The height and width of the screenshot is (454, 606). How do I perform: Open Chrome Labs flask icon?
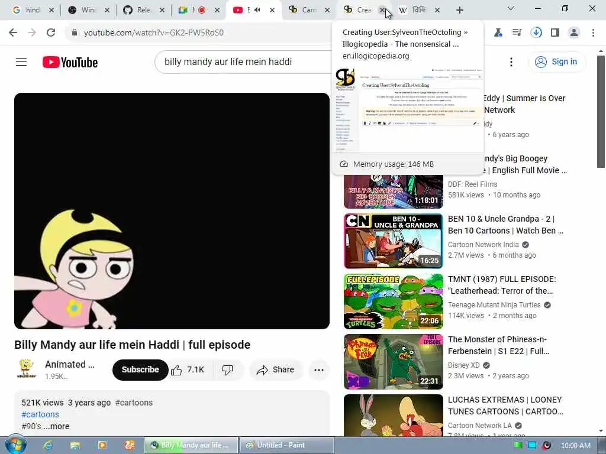point(498,33)
